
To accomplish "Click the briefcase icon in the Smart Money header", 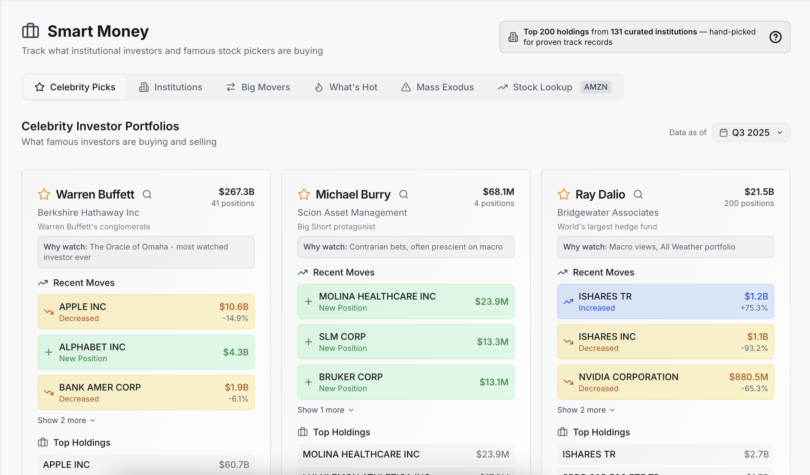I will (31, 31).
